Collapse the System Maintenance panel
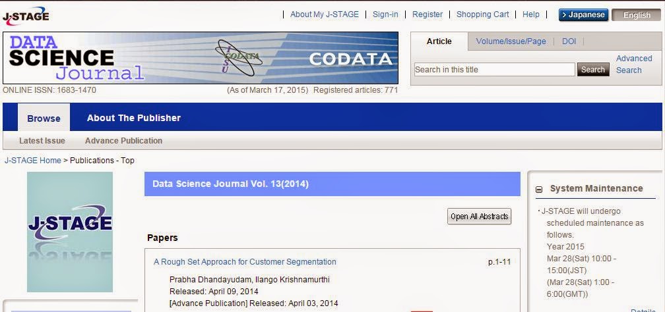This screenshot has height=312, width=665. click(x=539, y=189)
